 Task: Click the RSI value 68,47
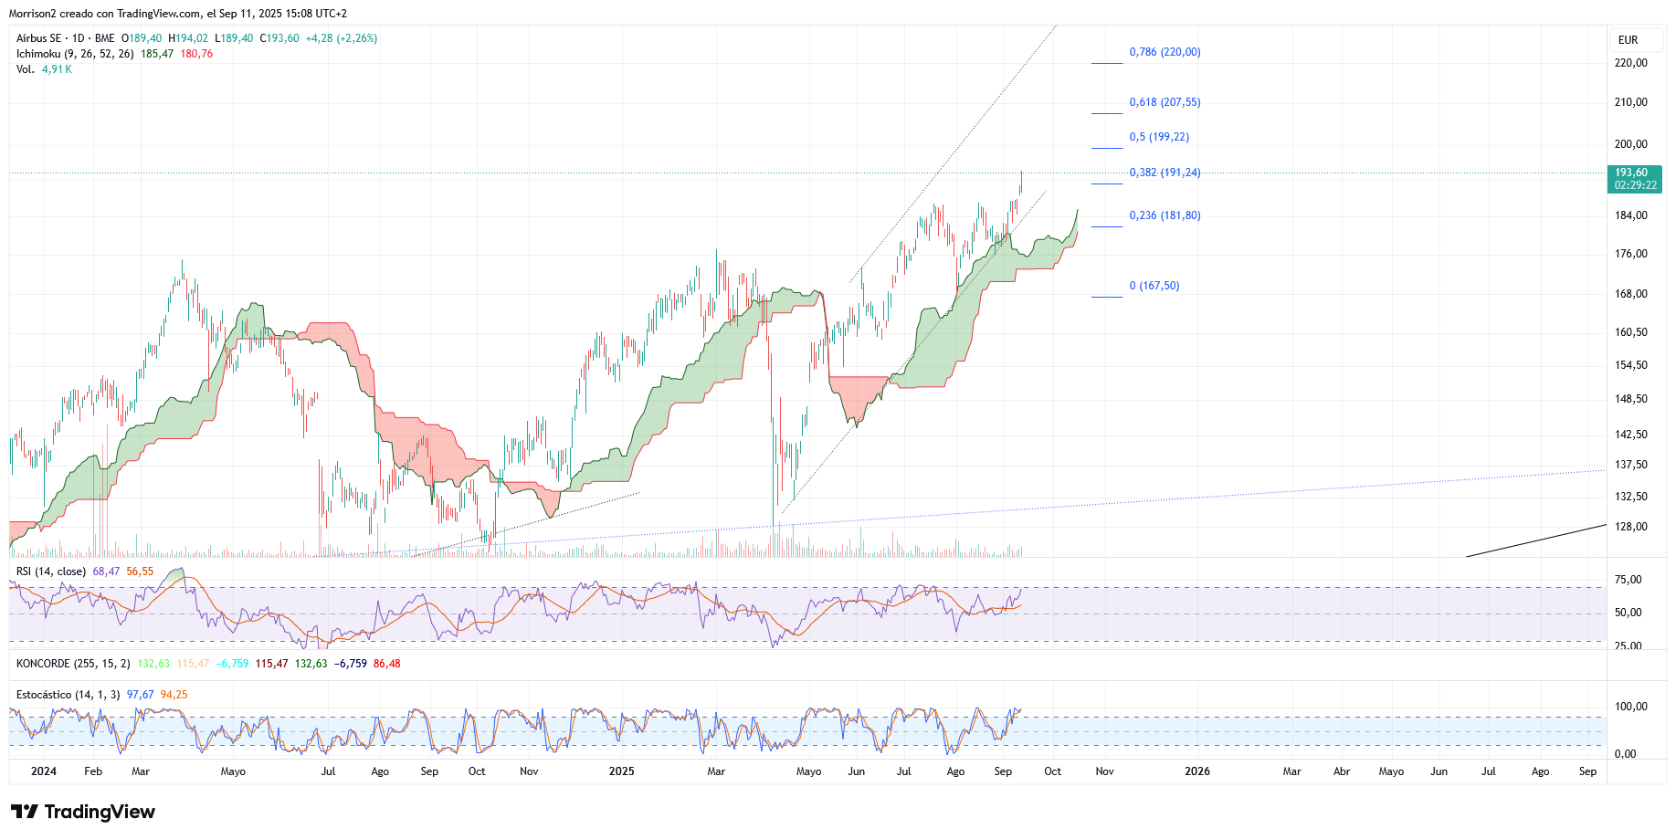coord(106,572)
